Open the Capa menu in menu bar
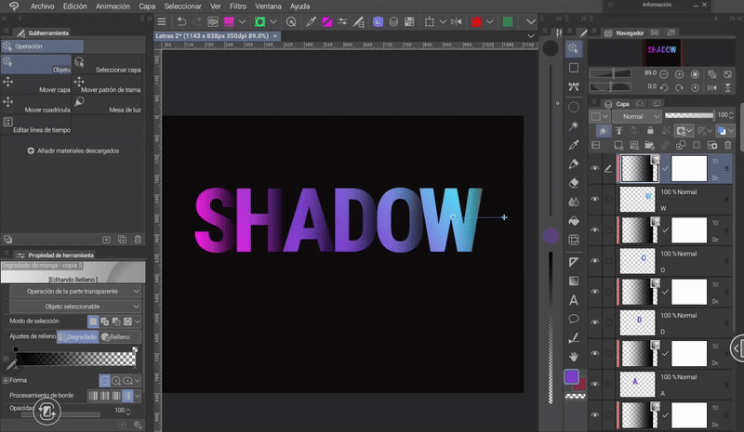Screen dimensions: 744x432 (x=147, y=6)
